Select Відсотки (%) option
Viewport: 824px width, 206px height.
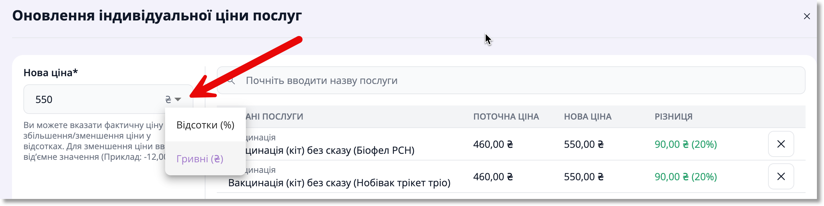(205, 125)
